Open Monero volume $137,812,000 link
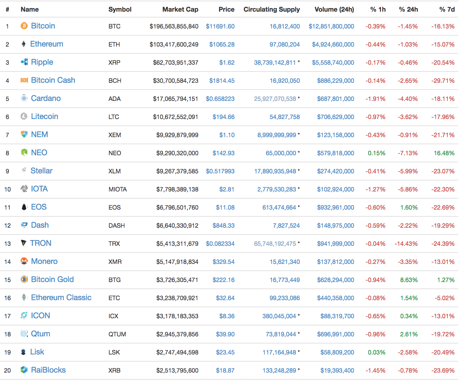The image size is (462, 381). [x=336, y=262]
